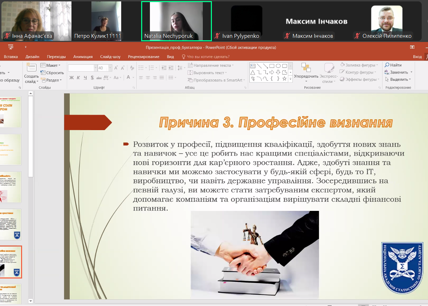This screenshot has width=428, height=306.
Task: Click the Заменить (Replace) button
Action: click(x=399, y=72)
